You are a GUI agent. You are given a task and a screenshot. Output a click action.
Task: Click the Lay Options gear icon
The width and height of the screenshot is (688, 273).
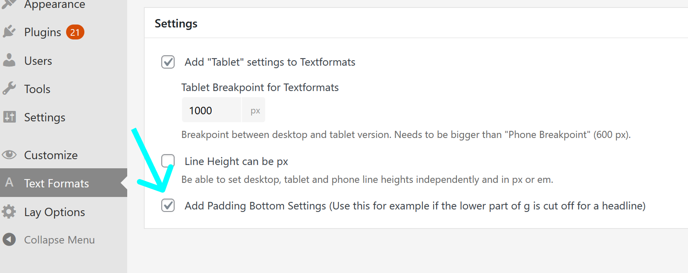[9, 212]
